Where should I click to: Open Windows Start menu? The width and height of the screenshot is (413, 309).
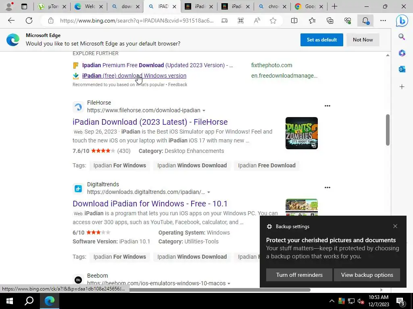(10, 301)
